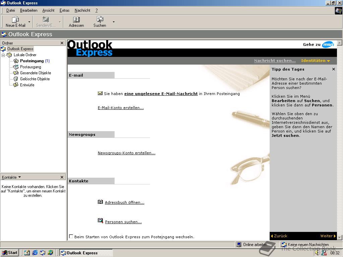The width and height of the screenshot is (343, 257).
Task: Click the unread mail envelope icon
Action: tap(100, 93)
